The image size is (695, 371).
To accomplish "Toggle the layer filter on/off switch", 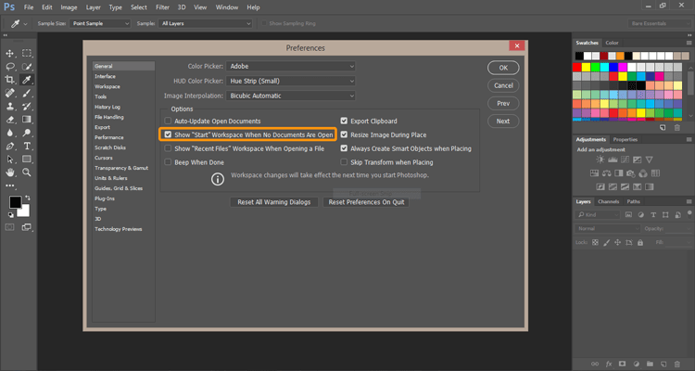I will coord(689,213).
